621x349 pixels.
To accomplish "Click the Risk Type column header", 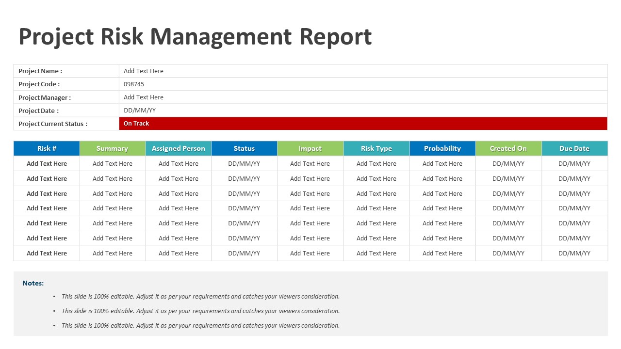I will (376, 148).
